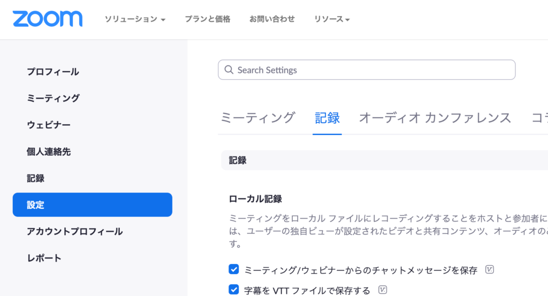Image resolution: width=548 pixels, height=296 pixels.
Task: Click the 記録 section header bar
Action: 384,161
